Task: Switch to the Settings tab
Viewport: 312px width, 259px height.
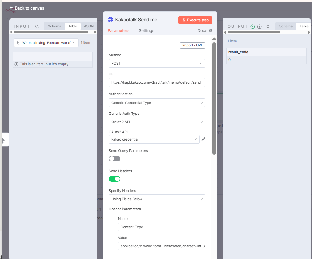Action: click(146, 30)
